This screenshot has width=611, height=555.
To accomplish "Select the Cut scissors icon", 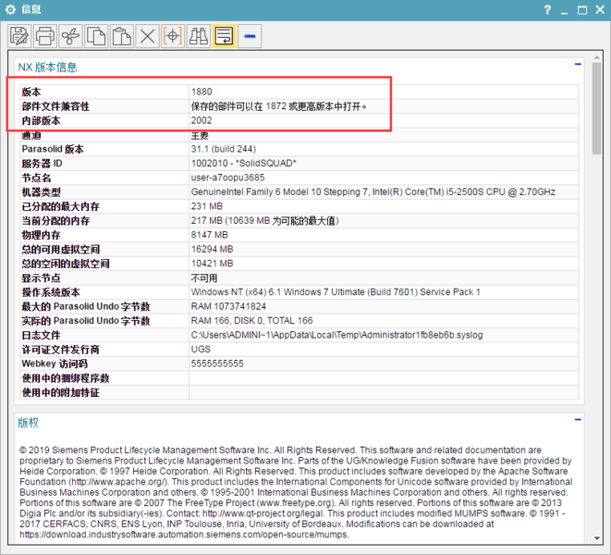I will pos(70,36).
